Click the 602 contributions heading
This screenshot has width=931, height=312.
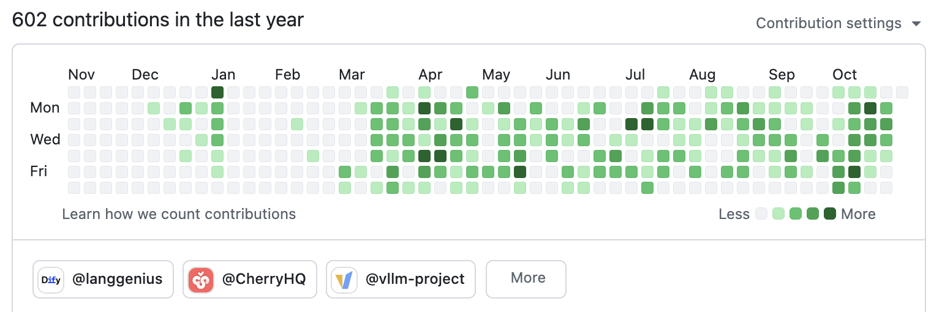click(158, 20)
